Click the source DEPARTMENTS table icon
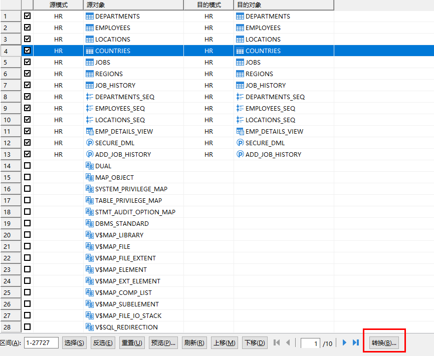The width and height of the screenshot is (434, 356). [89, 17]
